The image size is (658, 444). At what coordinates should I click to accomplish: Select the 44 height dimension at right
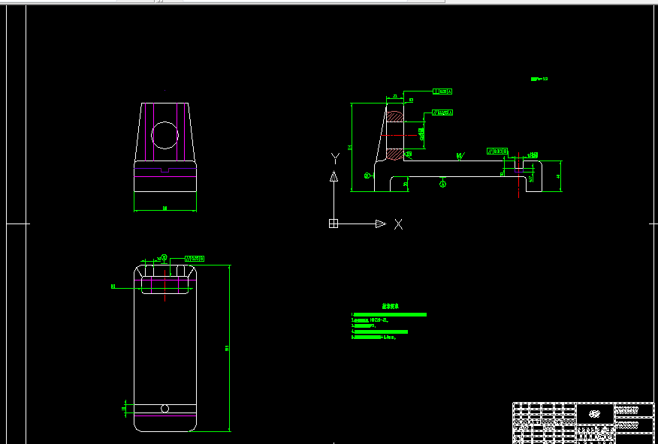[558, 176]
